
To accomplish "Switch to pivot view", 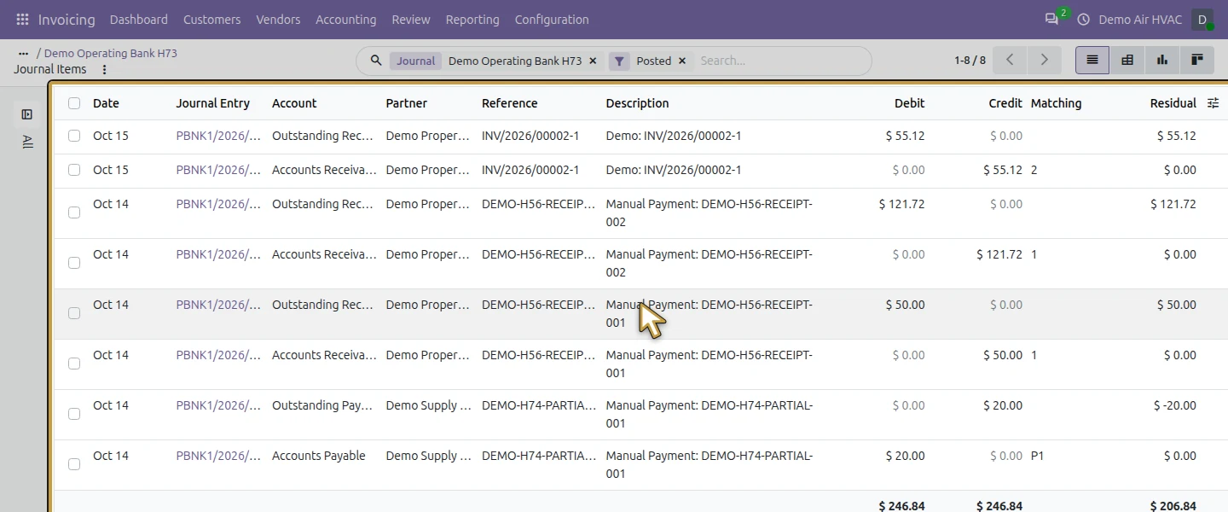I will click(x=1127, y=60).
